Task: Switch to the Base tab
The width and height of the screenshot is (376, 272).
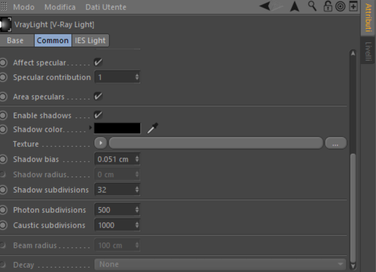Action: [x=17, y=40]
